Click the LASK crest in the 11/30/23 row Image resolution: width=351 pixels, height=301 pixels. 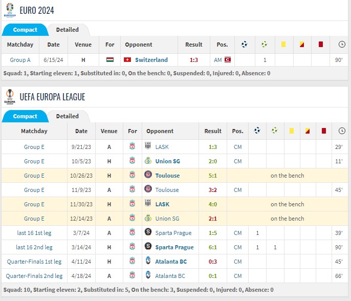point(148,203)
